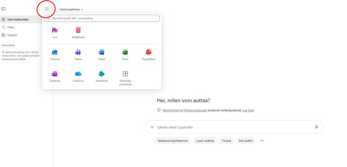Image resolution: width=347 pixels, height=167 pixels.
Task: Open the three-dots more suggestions menu
Action: (262, 141)
